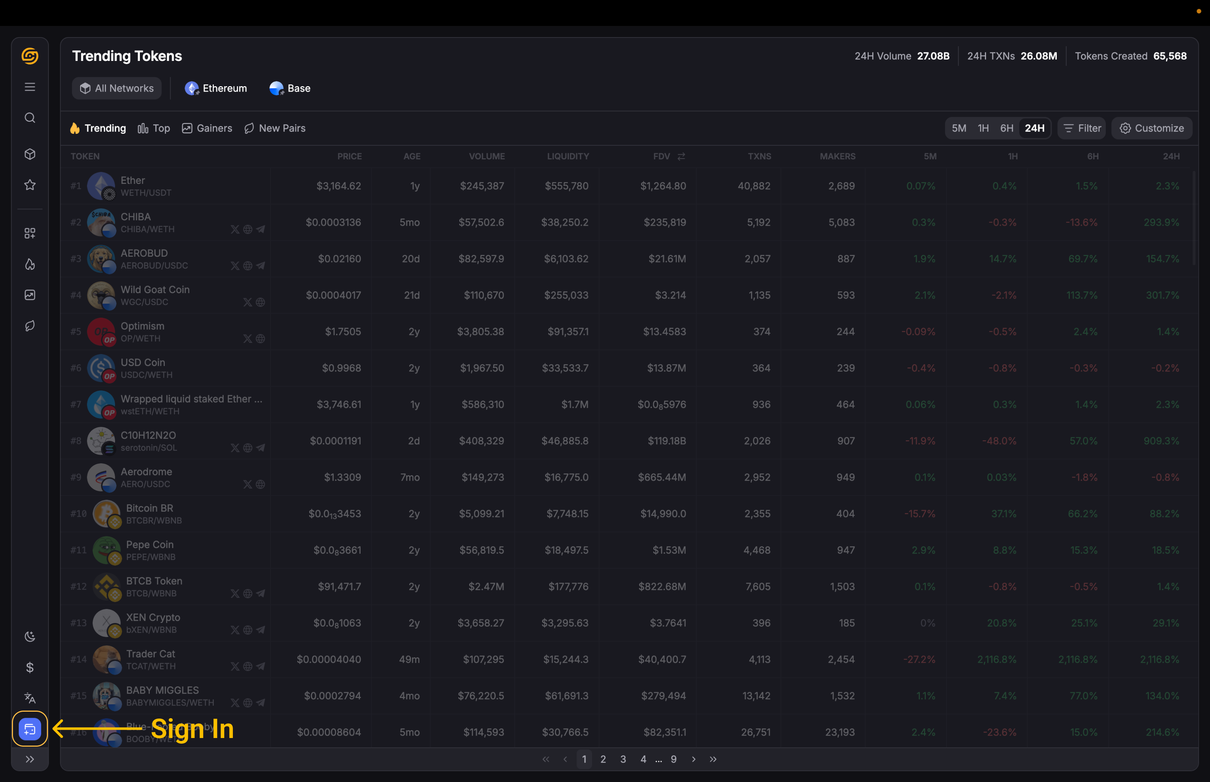Expand the sidebar with the double chevron
Screen dimensions: 1210x782
(x=30, y=759)
